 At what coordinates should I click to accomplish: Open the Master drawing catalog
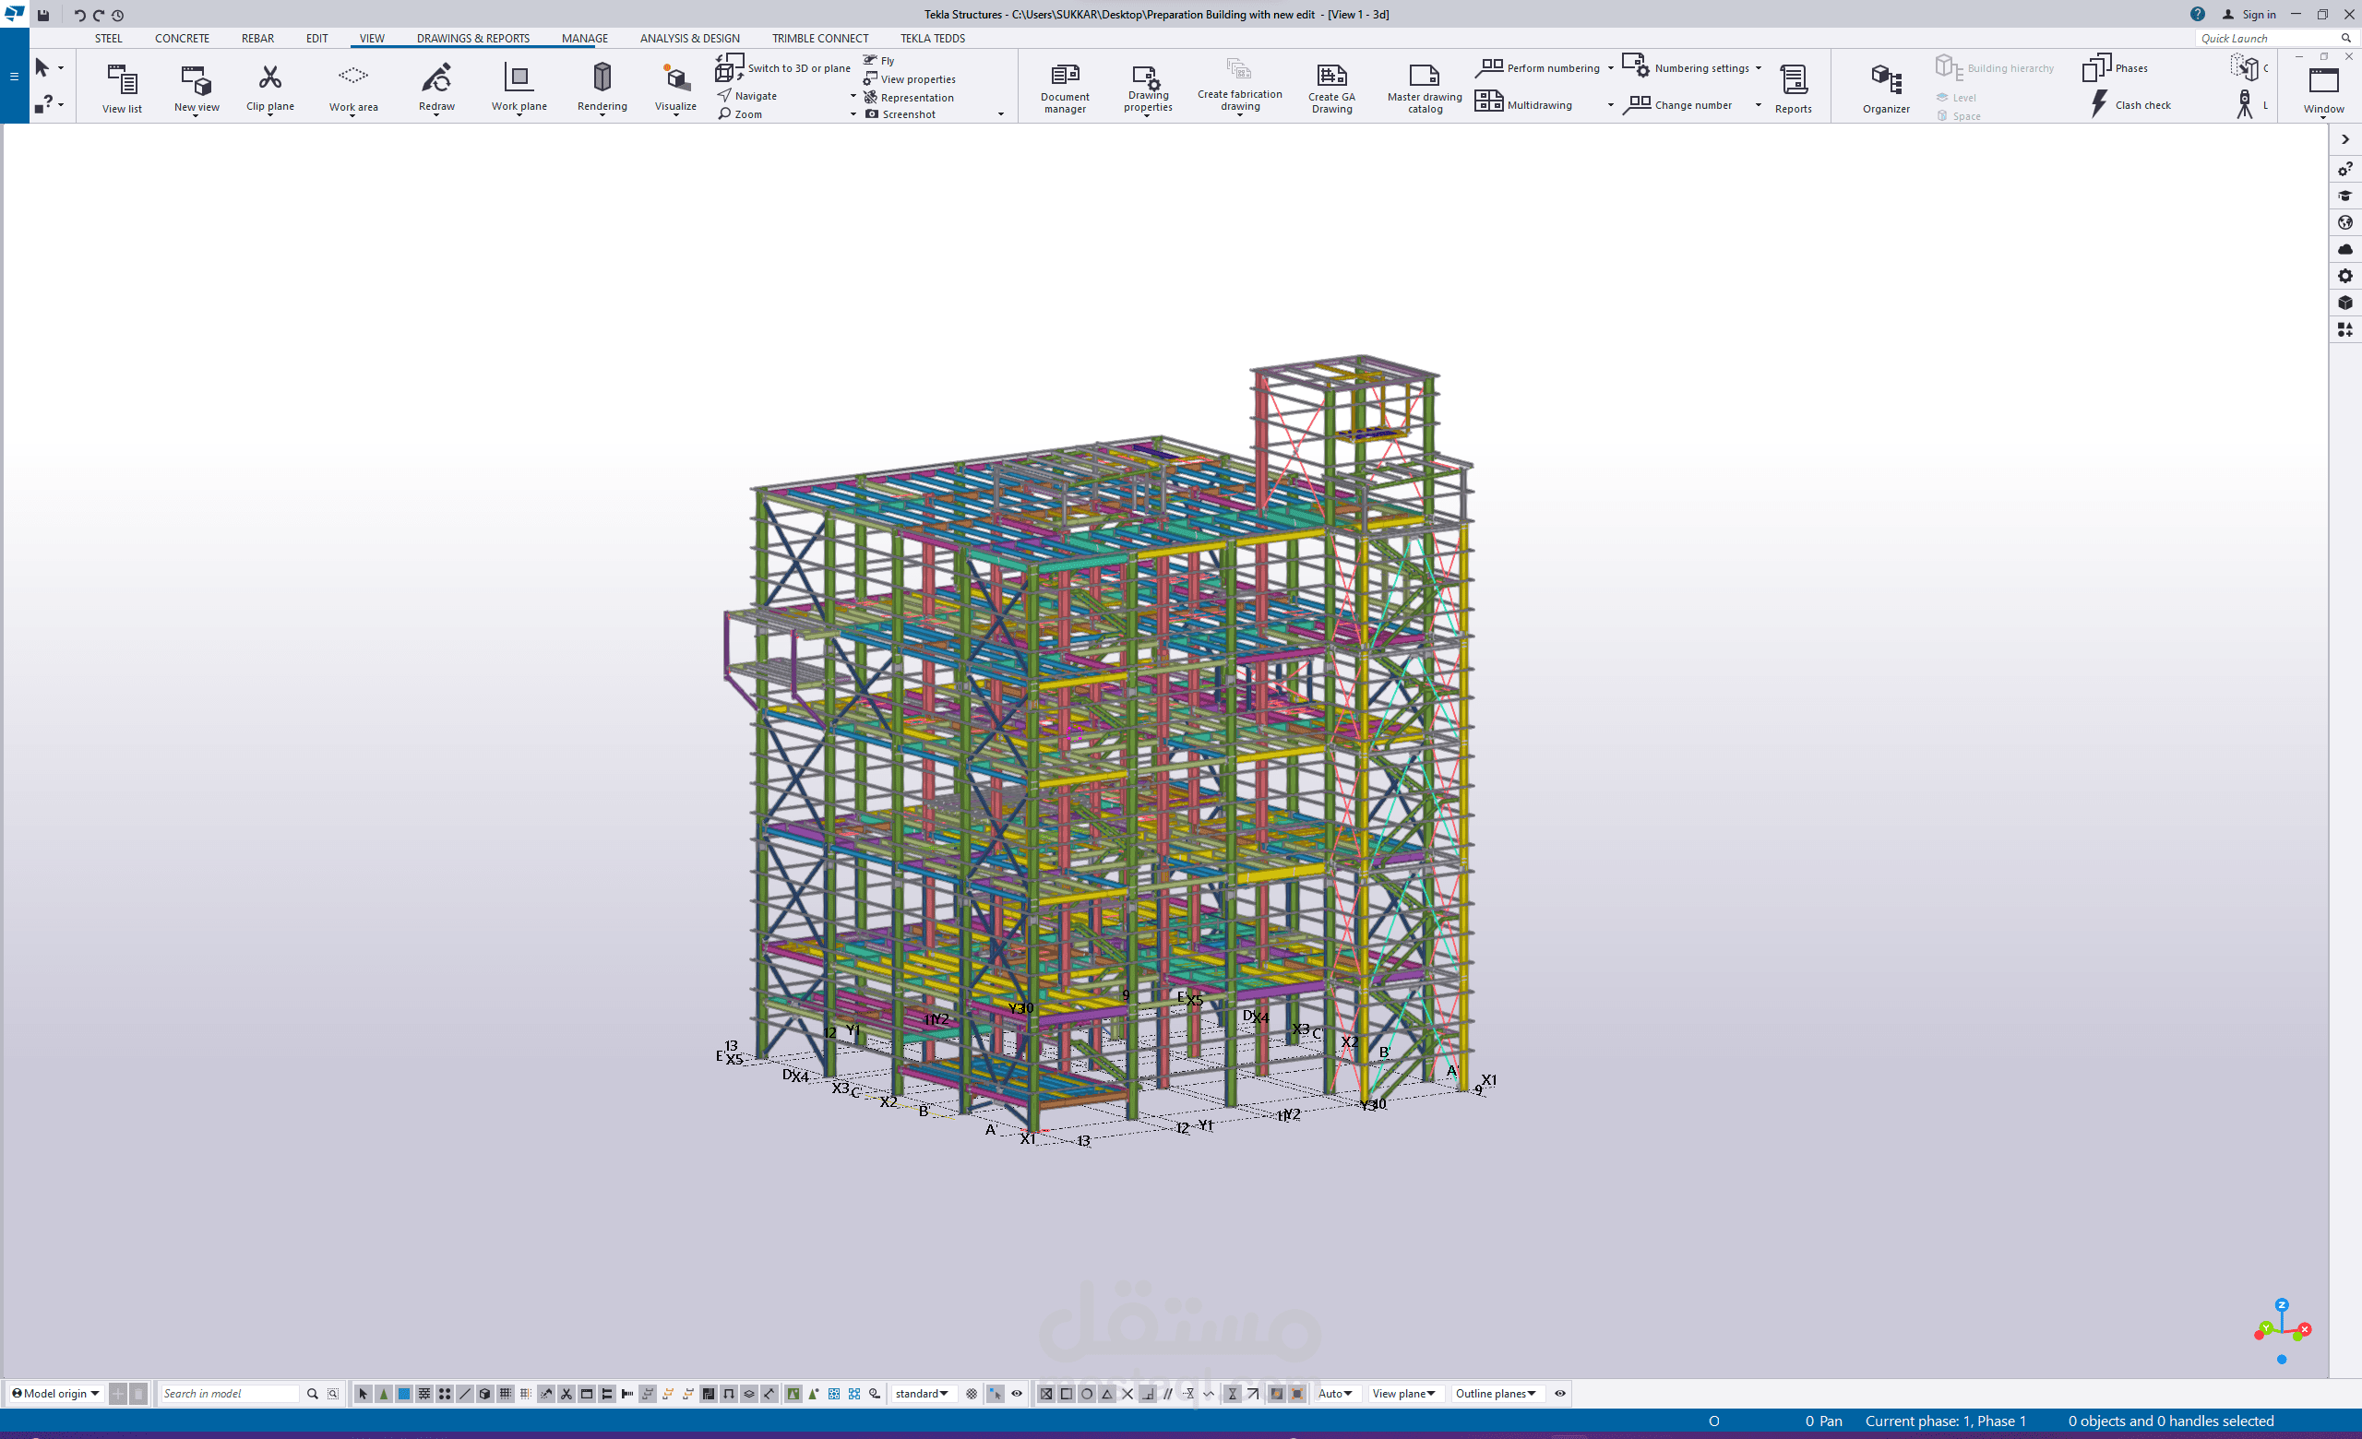(x=1424, y=76)
